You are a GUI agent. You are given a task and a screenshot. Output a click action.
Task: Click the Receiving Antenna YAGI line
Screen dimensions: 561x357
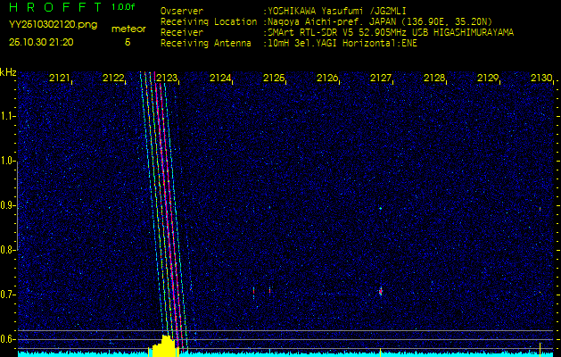point(288,42)
